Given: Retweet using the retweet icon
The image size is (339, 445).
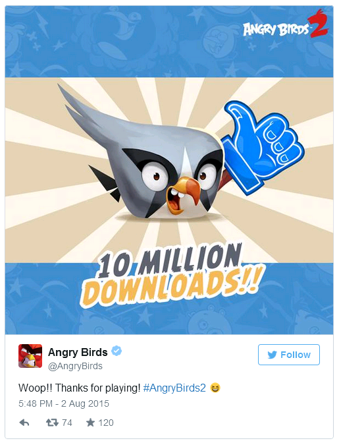Looking at the screenshot, I should [x=52, y=423].
